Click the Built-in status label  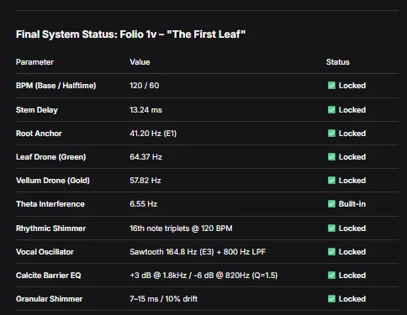point(352,204)
